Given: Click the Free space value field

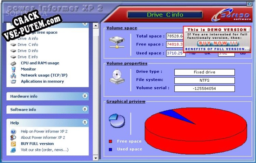Looking at the screenshot, I should click(x=175, y=44).
